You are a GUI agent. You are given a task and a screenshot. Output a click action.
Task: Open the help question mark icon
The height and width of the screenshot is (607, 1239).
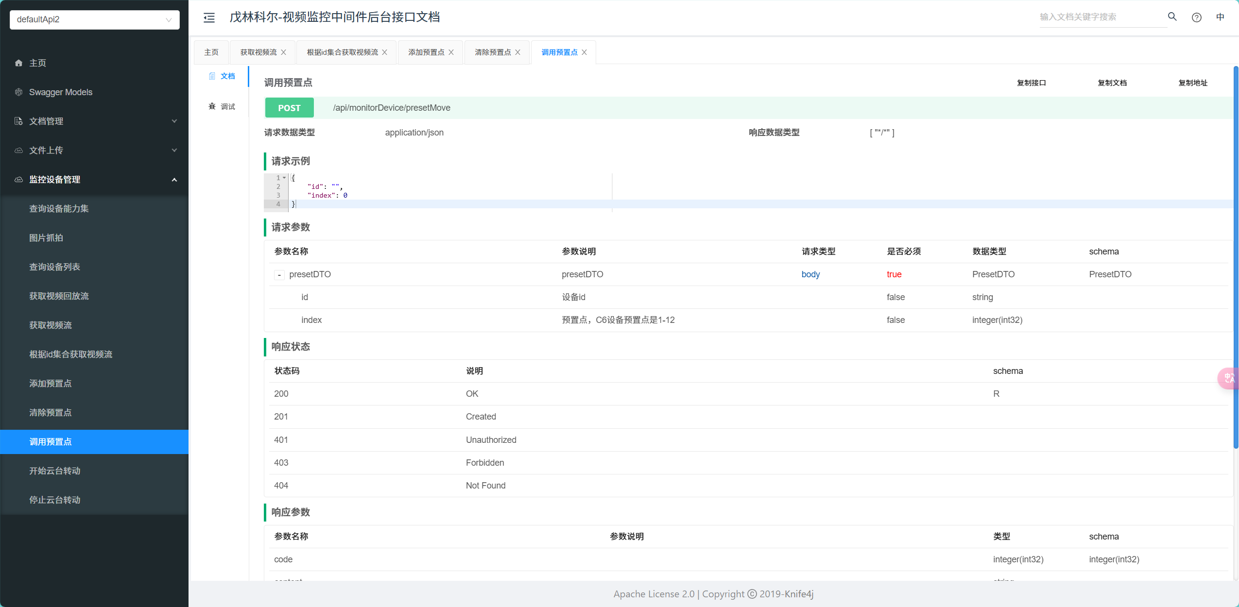[1196, 17]
